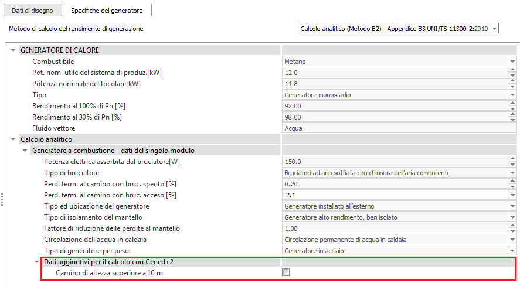Open Tipo ed ubicazione del generatore dropdown
The image size is (520, 290).
tap(512, 206)
